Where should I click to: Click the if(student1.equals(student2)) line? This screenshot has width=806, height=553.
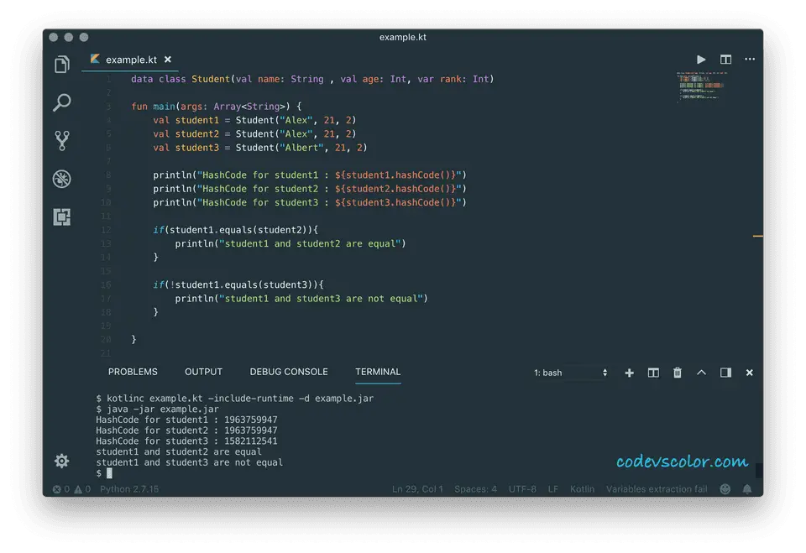[235, 230]
